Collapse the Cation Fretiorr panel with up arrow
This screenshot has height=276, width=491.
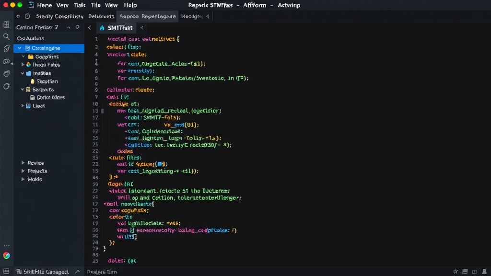pos(68,27)
